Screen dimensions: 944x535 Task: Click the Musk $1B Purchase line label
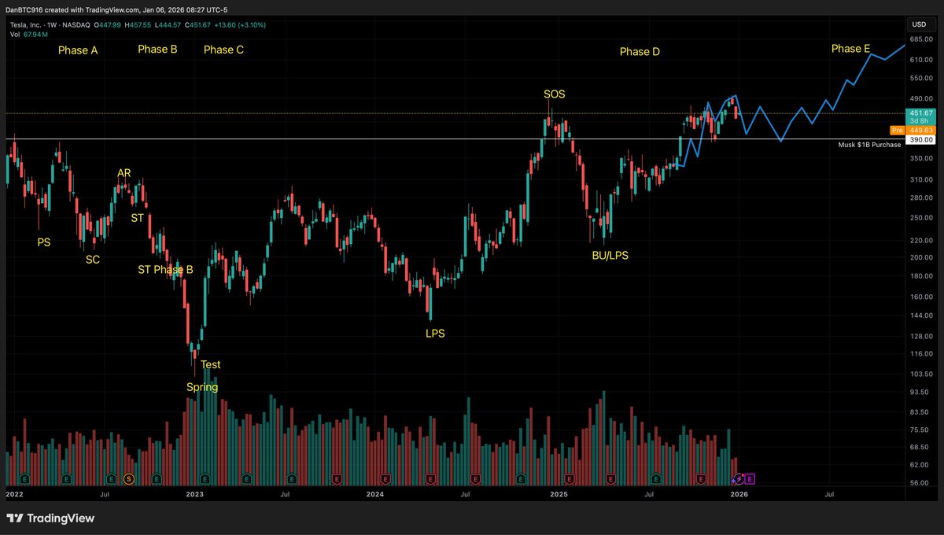coord(869,145)
